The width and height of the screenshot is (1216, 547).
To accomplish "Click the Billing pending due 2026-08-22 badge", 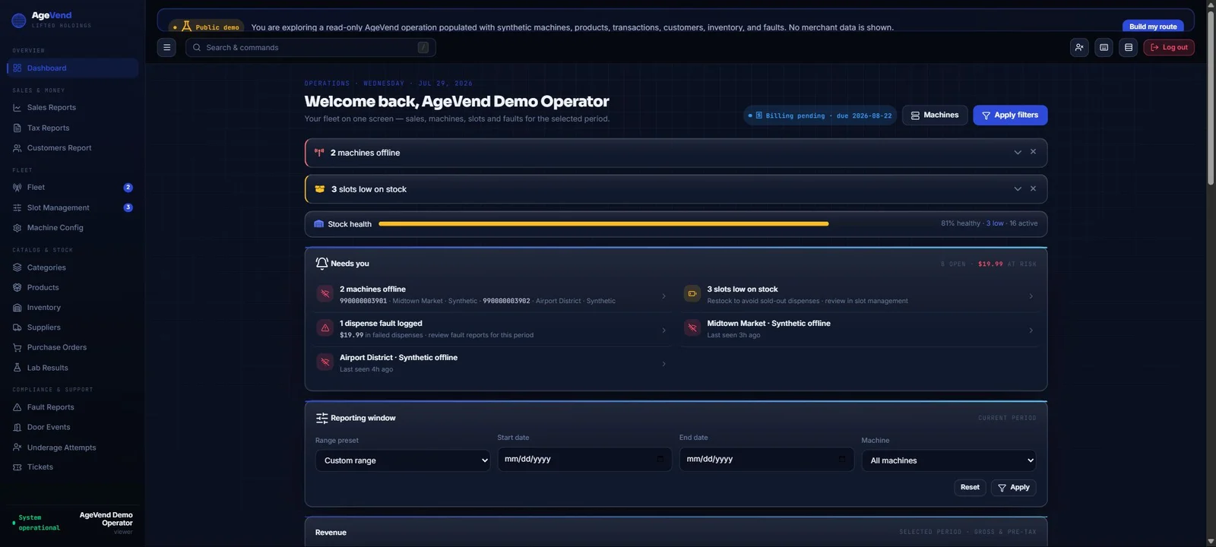I will (821, 115).
